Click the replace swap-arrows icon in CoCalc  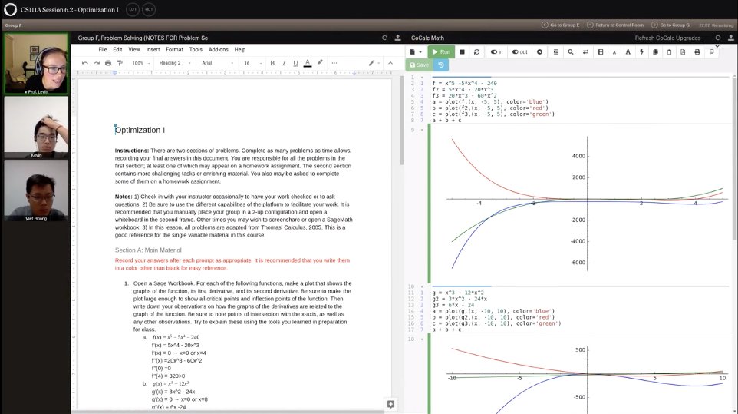coord(585,51)
